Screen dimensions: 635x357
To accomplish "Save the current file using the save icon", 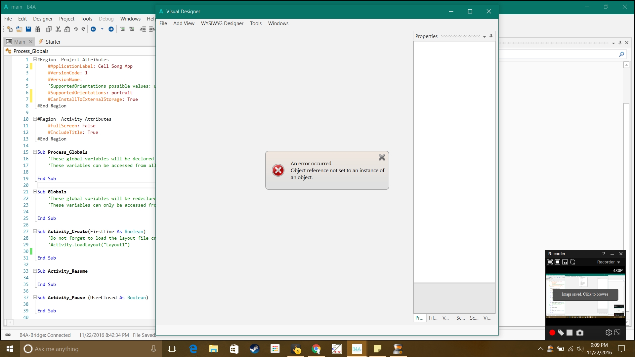I will (28, 29).
